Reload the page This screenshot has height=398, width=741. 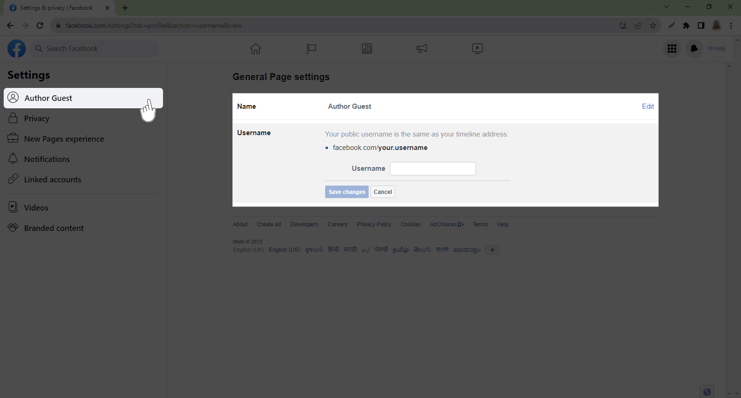[x=40, y=25]
